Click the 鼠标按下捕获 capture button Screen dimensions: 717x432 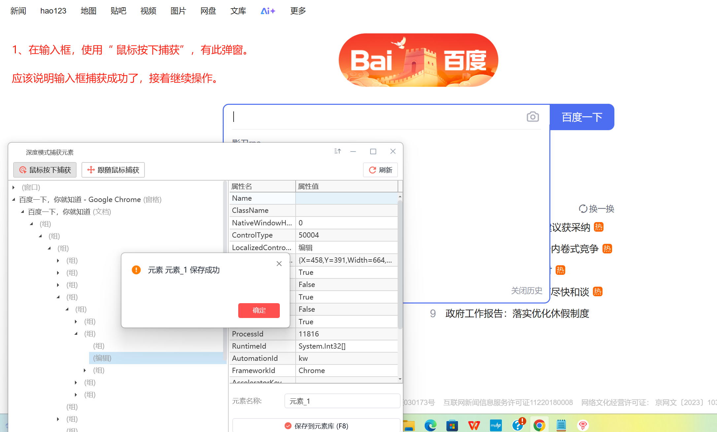click(x=45, y=170)
